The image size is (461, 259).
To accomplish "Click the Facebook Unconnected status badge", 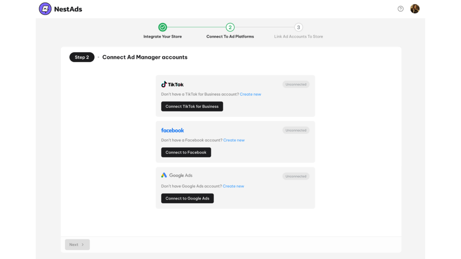I will click(296, 130).
